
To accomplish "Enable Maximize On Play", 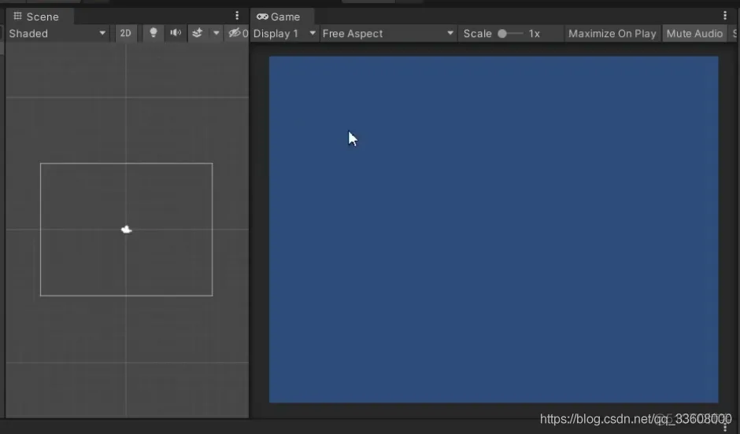I will point(612,34).
